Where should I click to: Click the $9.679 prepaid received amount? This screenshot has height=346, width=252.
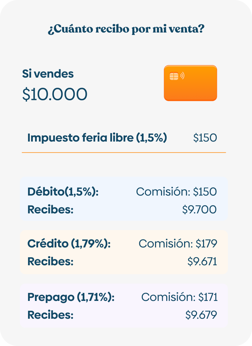[x=201, y=315]
